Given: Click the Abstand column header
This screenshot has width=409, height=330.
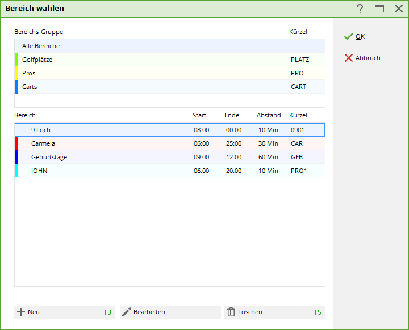Looking at the screenshot, I should click(x=269, y=115).
